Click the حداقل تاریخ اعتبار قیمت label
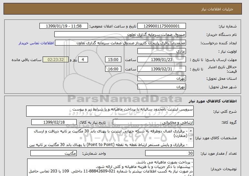 point(222,69)
